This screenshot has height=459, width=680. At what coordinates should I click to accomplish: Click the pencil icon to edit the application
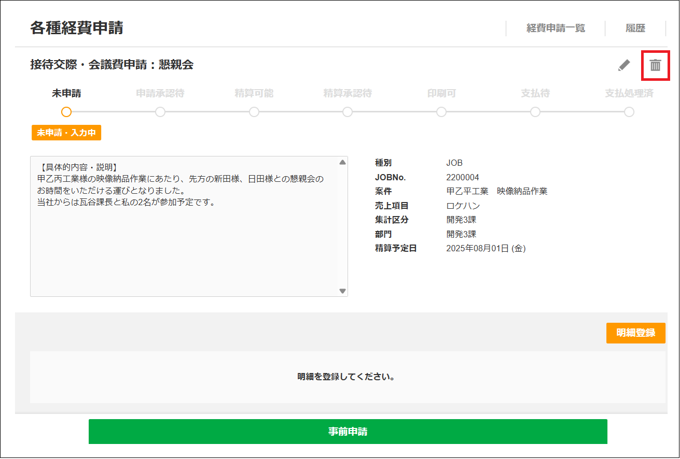[624, 65]
